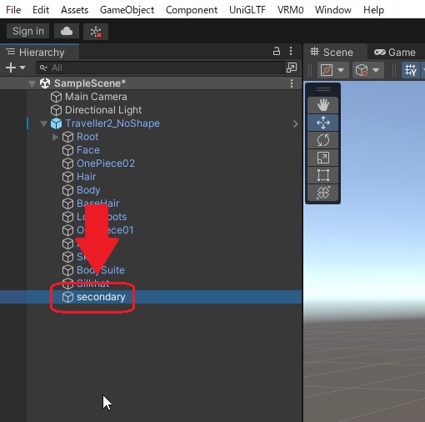The height and width of the screenshot is (422, 425).
Task: Click the Sign in button
Action: tap(28, 31)
